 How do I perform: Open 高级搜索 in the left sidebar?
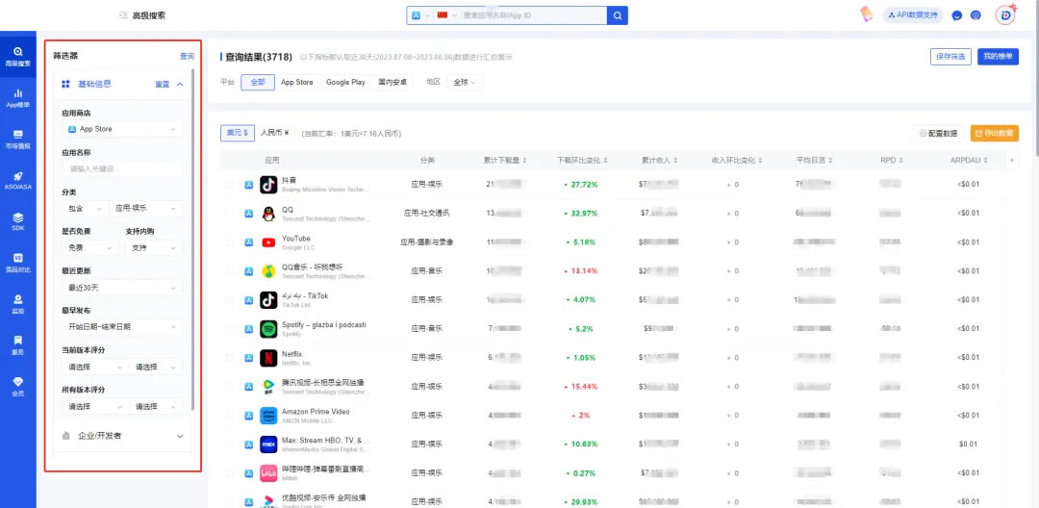click(18, 57)
